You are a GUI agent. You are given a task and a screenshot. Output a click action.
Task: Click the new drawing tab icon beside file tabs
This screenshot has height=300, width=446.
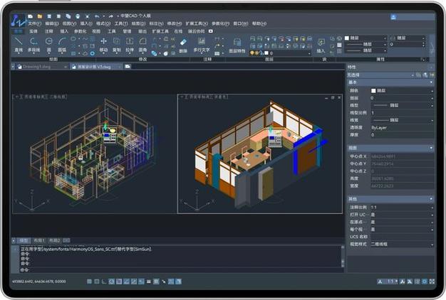[x=128, y=66]
